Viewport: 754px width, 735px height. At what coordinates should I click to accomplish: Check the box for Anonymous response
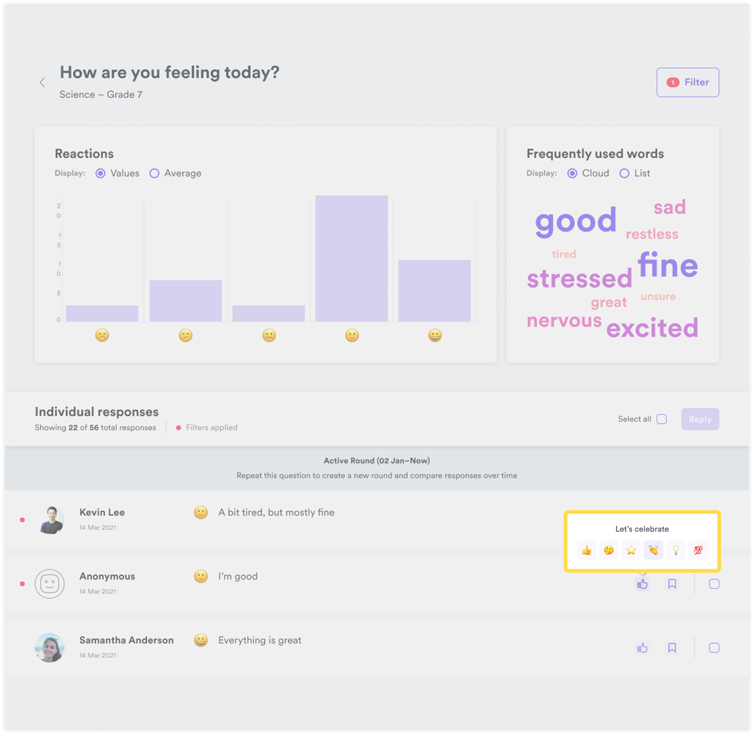714,584
